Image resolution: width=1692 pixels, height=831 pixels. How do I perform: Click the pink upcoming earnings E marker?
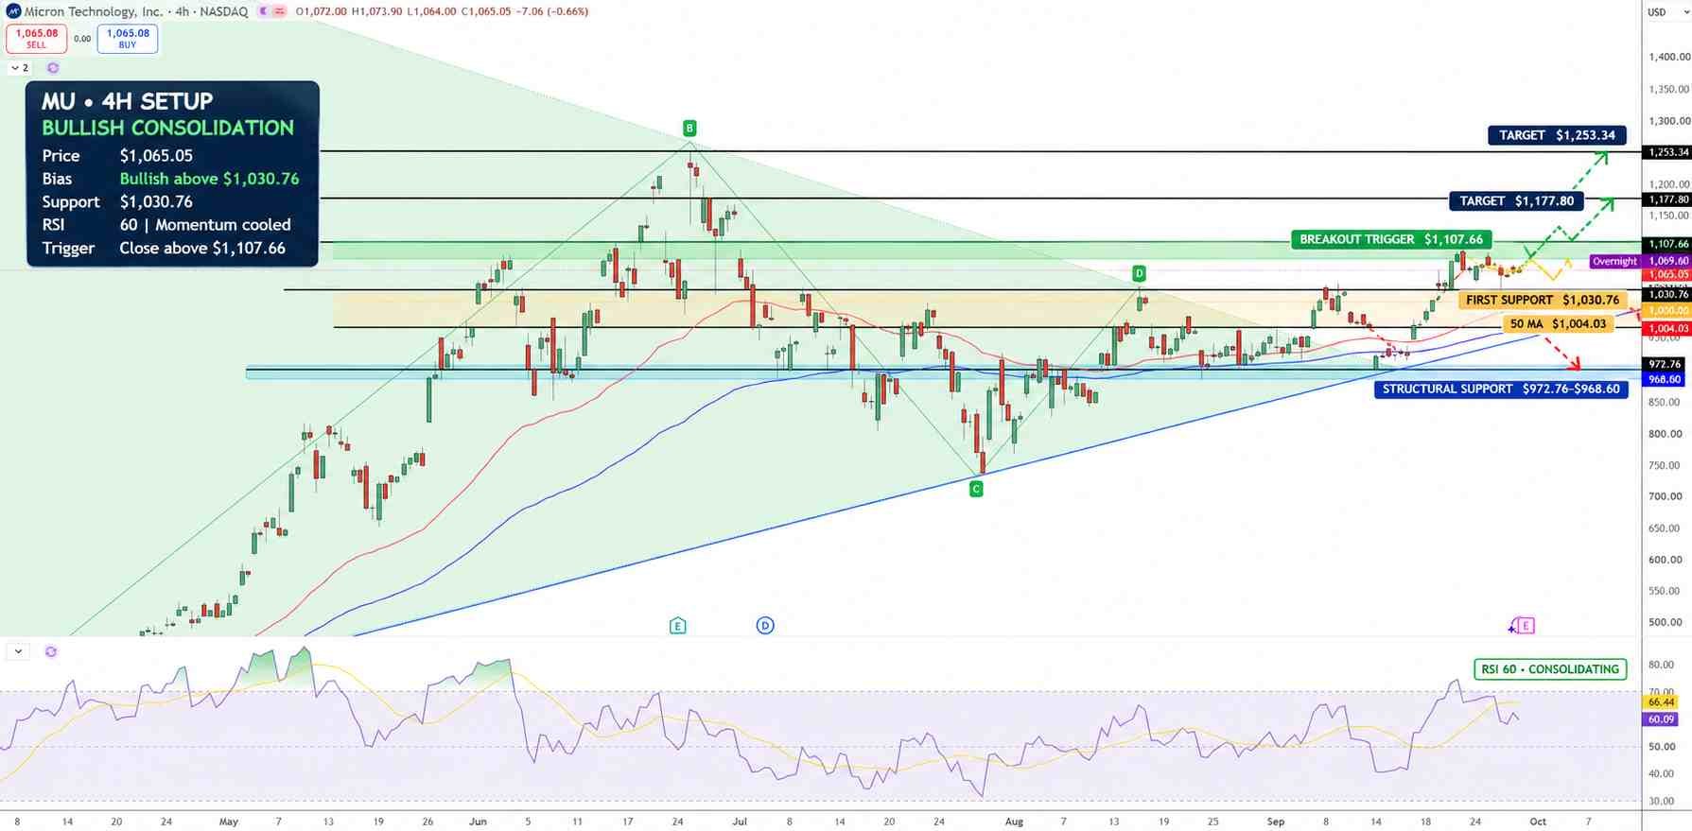click(x=1526, y=625)
